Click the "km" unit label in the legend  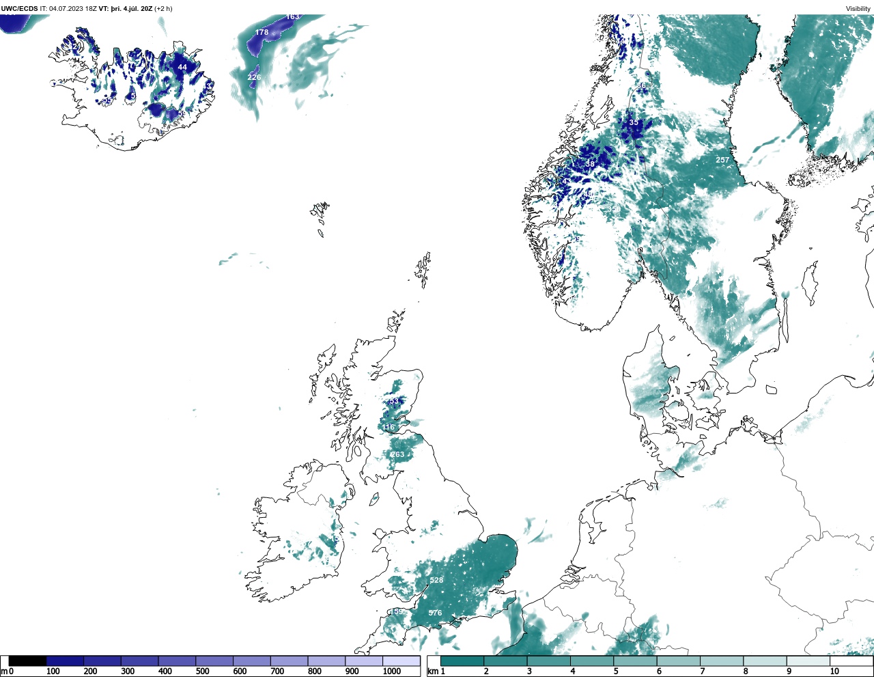pos(432,672)
